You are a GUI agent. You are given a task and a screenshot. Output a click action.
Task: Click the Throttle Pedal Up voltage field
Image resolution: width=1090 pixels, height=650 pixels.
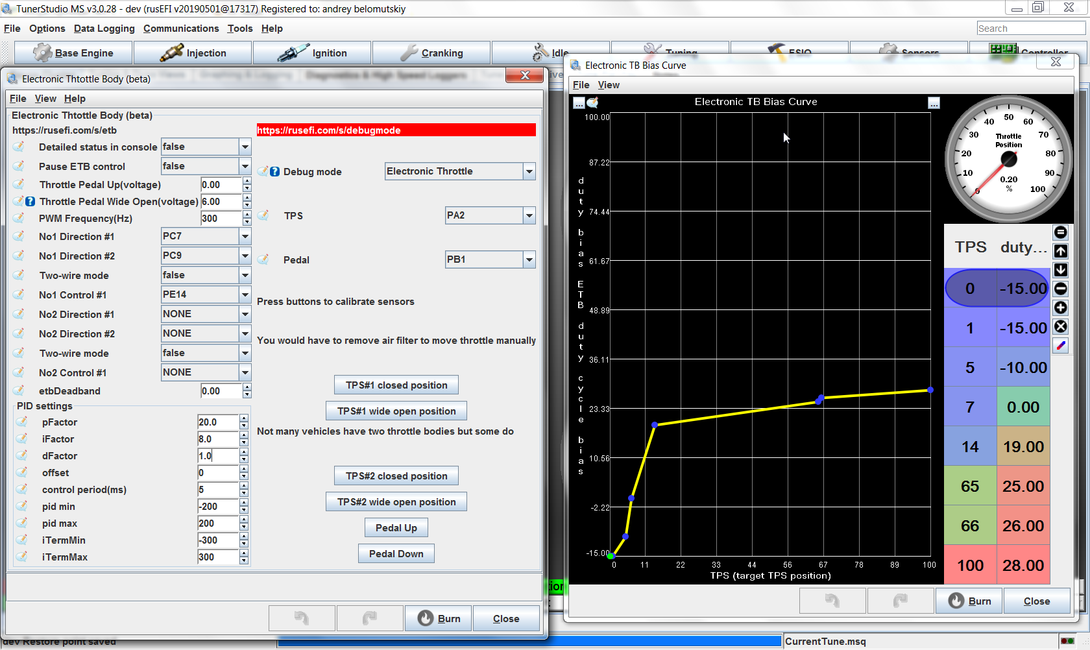click(x=221, y=184)
